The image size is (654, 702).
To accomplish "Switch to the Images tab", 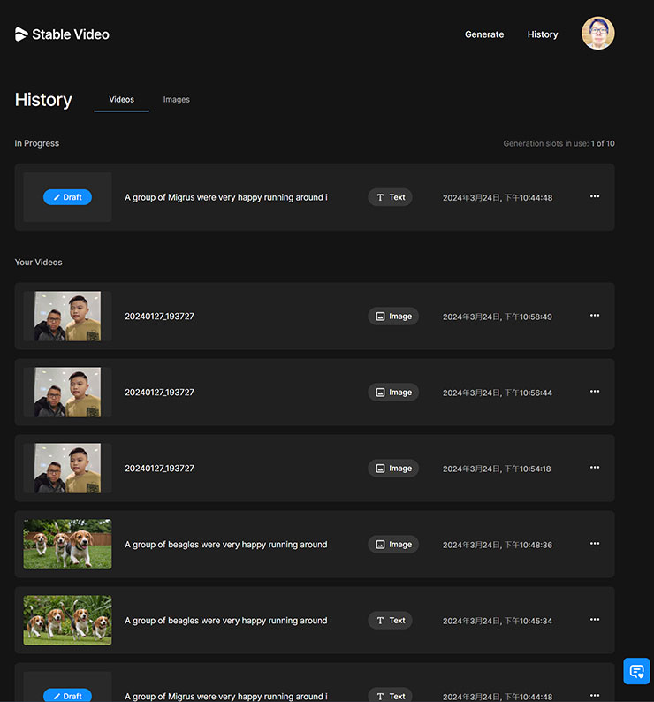I will 177,100.
